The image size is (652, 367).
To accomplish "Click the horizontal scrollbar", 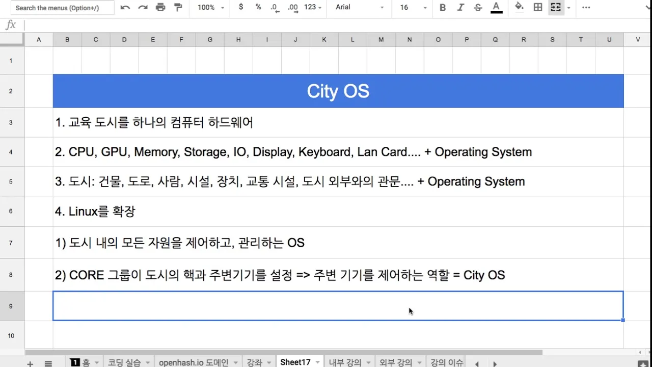I will [x=284, y=352].
